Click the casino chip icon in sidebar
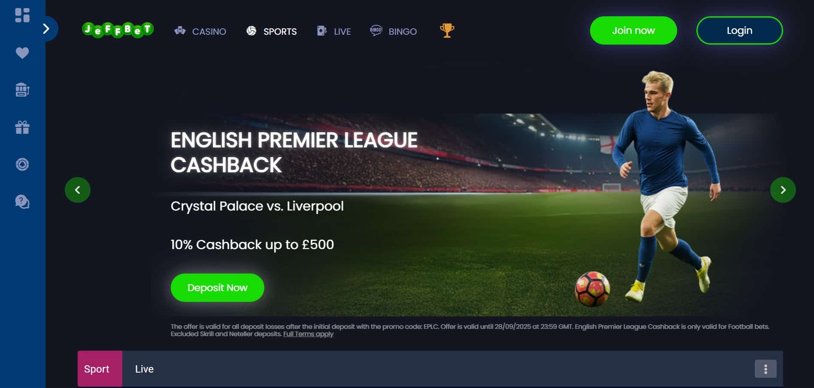This screenshot has height=388, width=814. pyautogui.click(x=22, y=164)
